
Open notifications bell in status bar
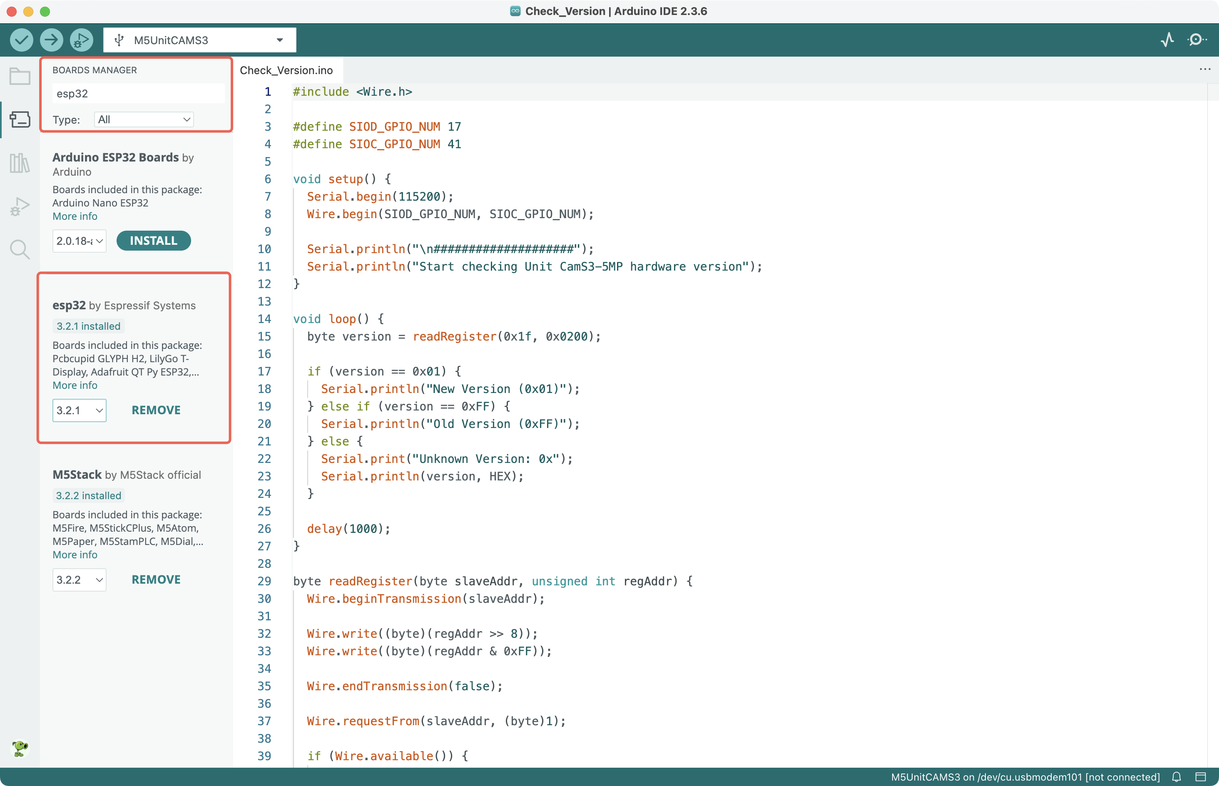[1177, 777]
